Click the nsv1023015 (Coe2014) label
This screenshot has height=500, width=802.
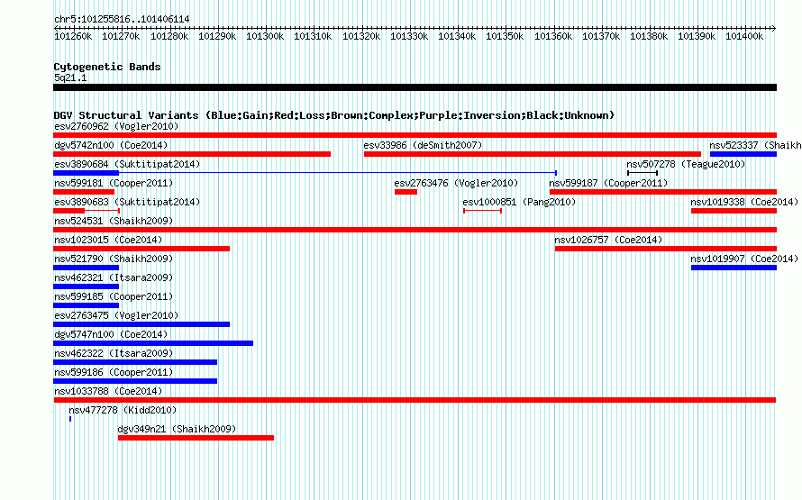(x=108, y=240)
